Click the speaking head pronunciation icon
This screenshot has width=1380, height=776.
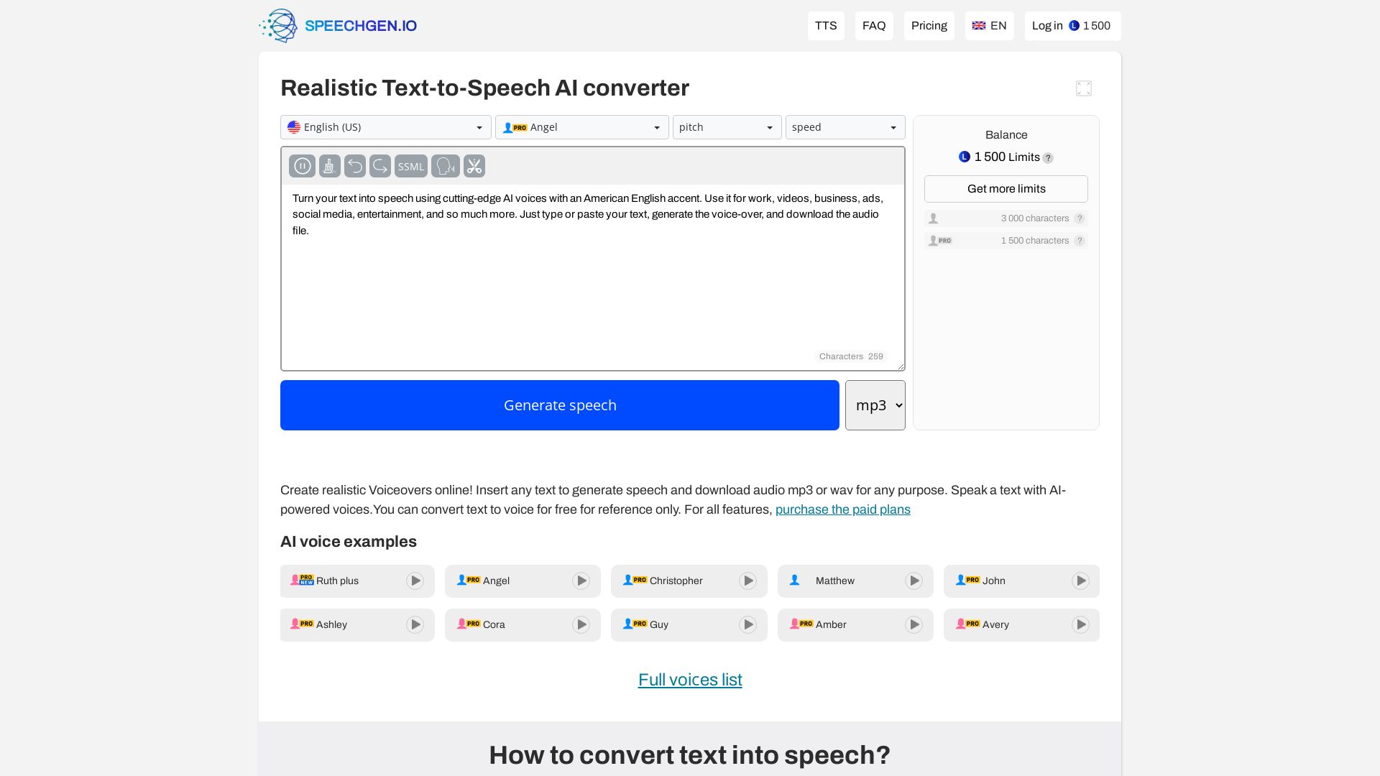[x=445, y=166]
